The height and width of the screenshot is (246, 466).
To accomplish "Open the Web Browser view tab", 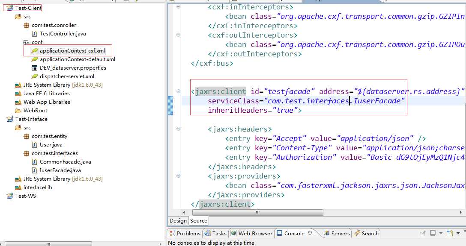I will click(x=251, y=234).
